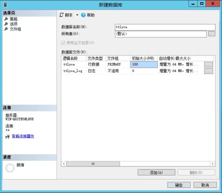The height and width of the screenshot is (193, 222).
Task: Click the initial size cell showing 100
Action: tap(144, 64)
